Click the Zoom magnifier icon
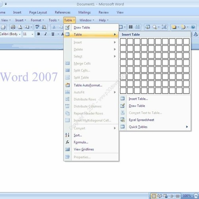Viewport: 199px width, 199px height. tap(154, 27)
